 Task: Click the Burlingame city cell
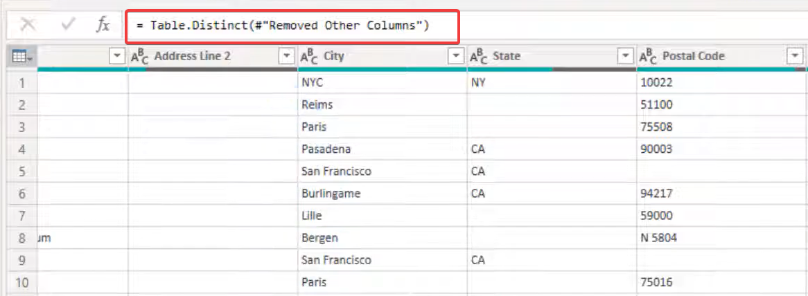coord(383,194)
